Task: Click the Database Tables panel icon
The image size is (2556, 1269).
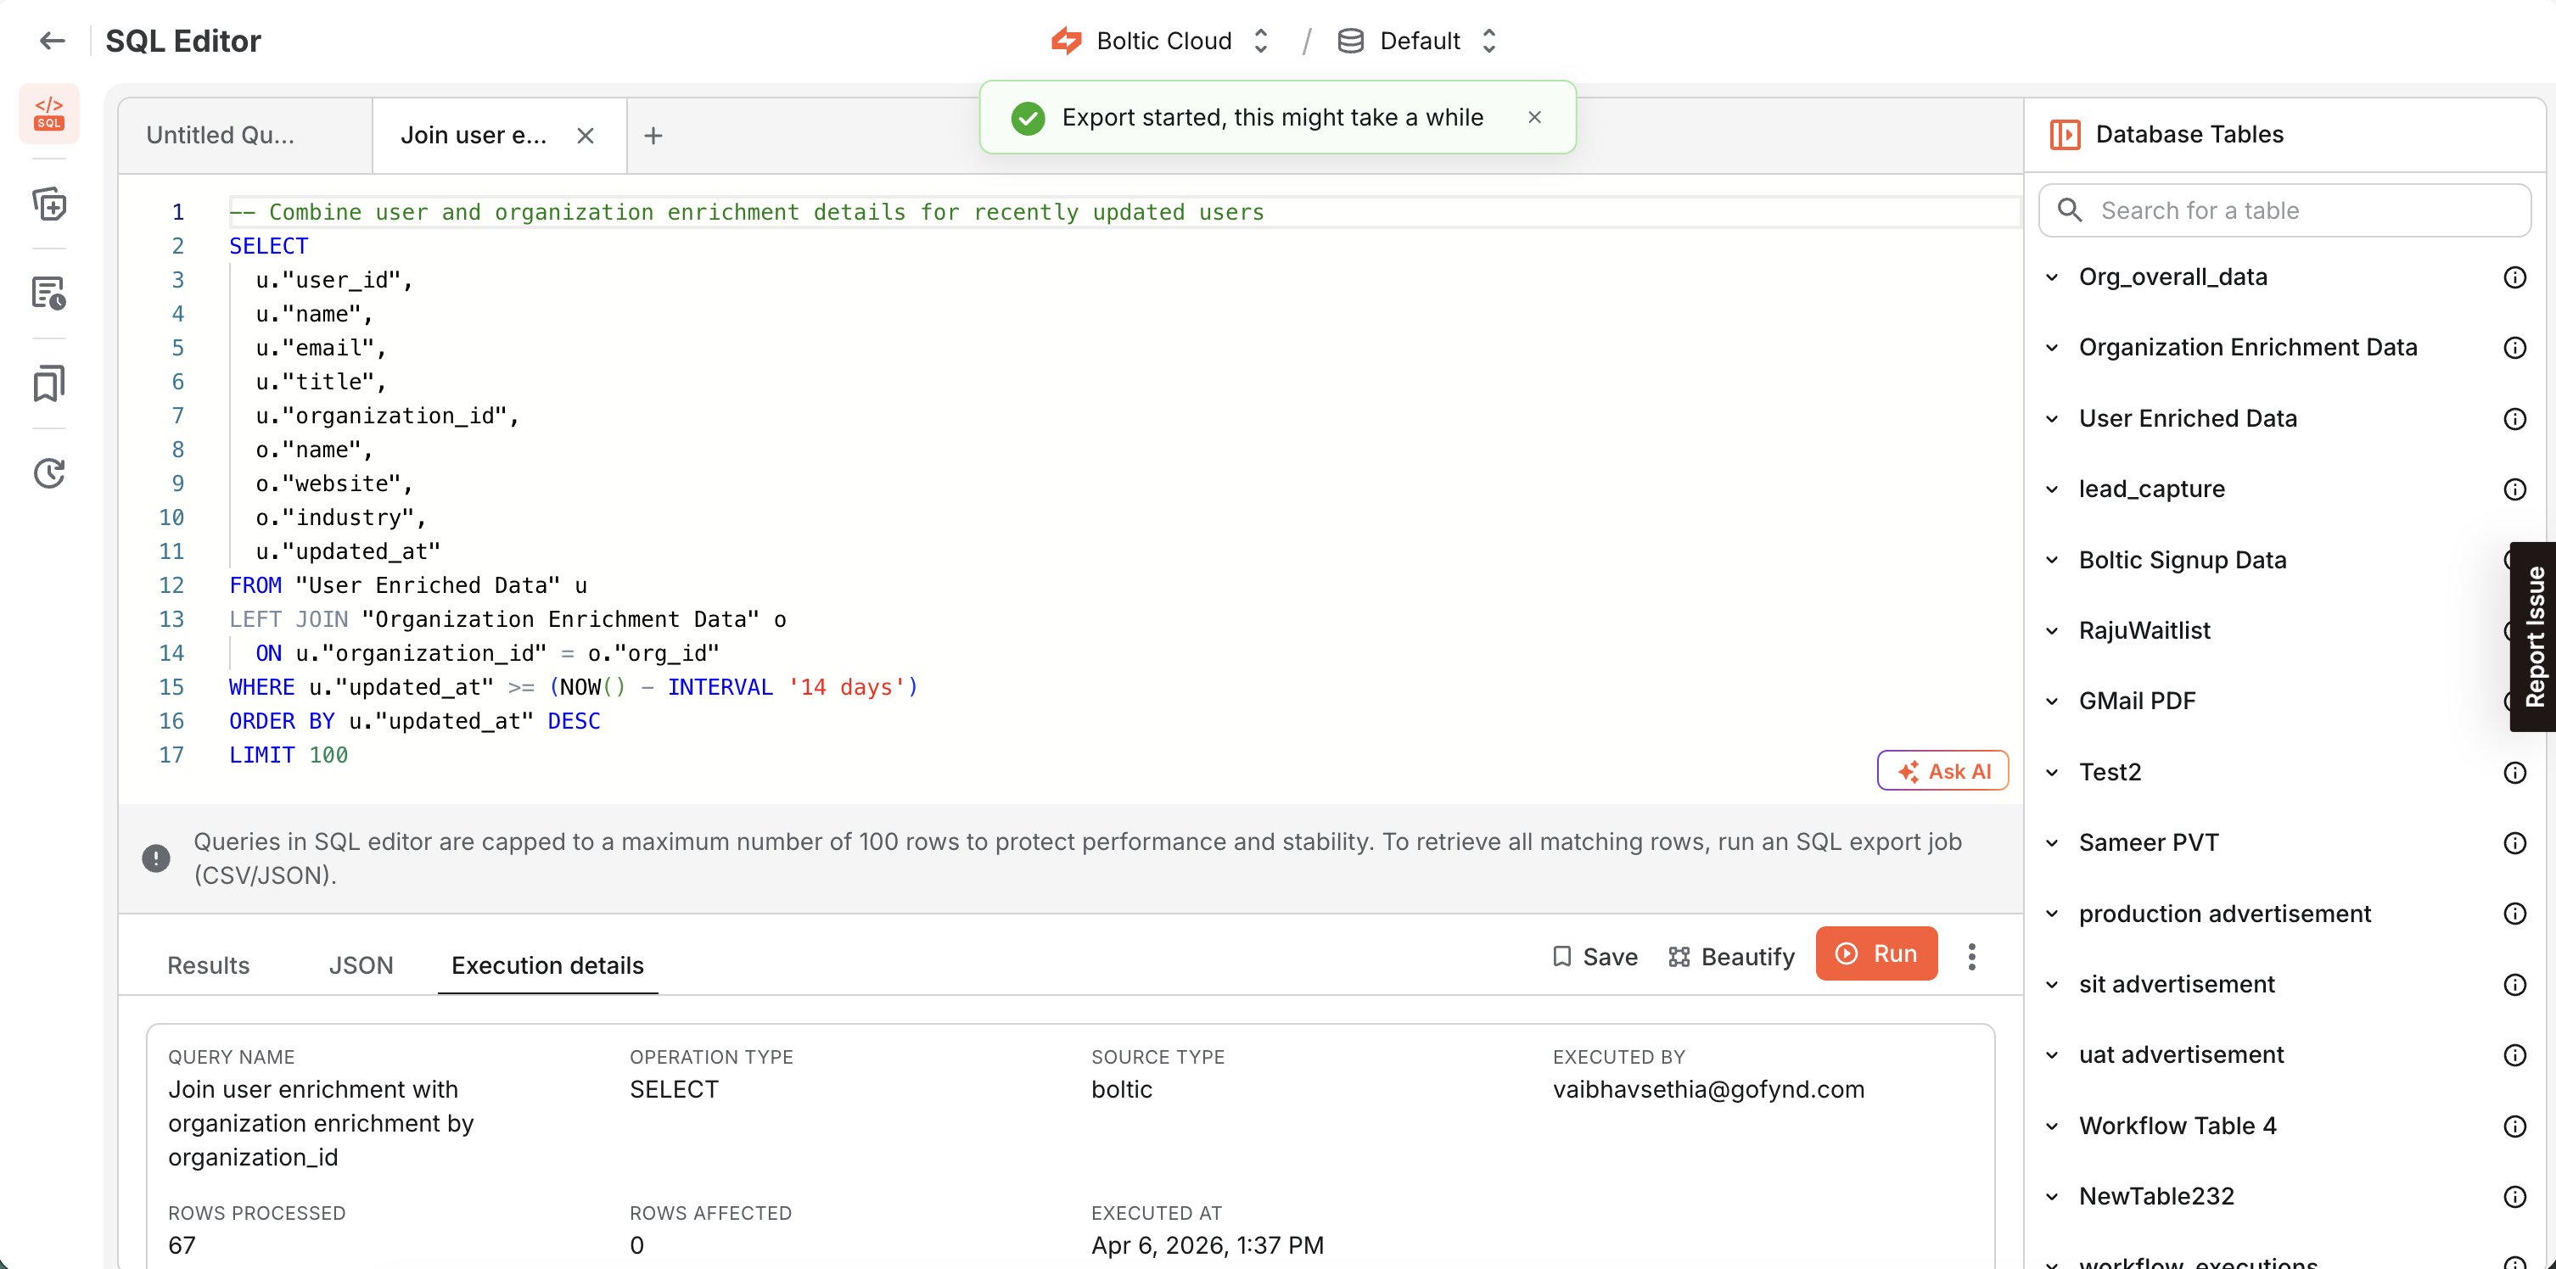Action: (x=2066, y=134)
